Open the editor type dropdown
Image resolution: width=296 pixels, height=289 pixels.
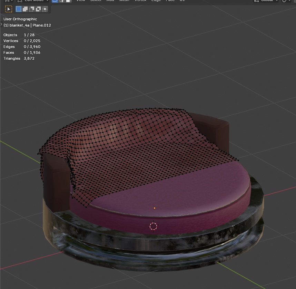click(x=9, y=1)
